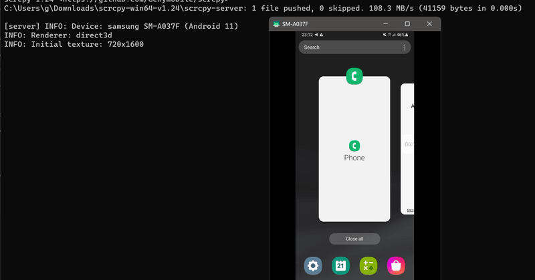The height and width of the screenshot is (280, 535).
Task: Click the '[server] INFO: Device: samsung' terminal line
Action: [x=121, y=26]
